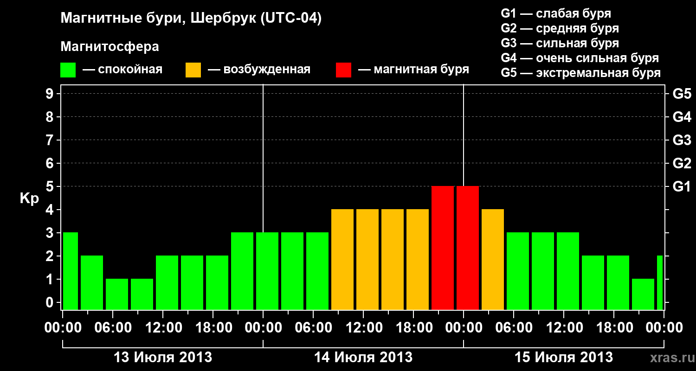Click the 18:00 time label under 14 July
696x371 pixels.
pos(413,327)
